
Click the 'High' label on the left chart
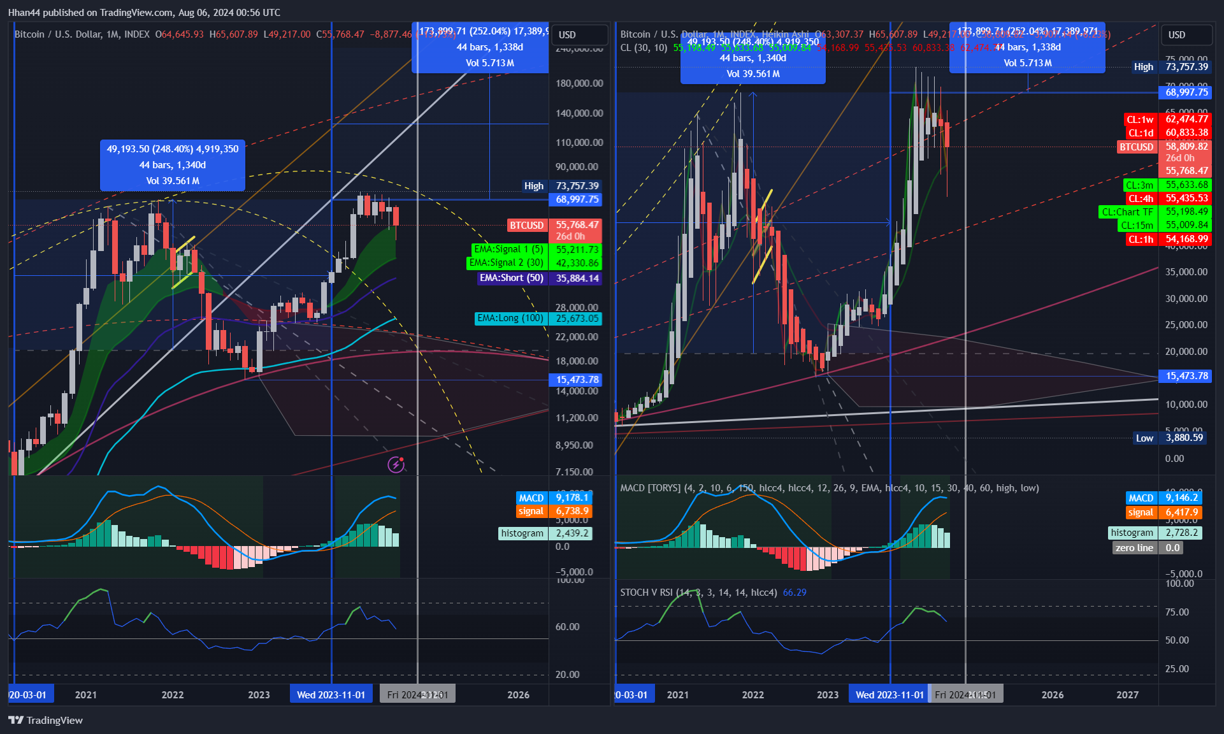534,186
